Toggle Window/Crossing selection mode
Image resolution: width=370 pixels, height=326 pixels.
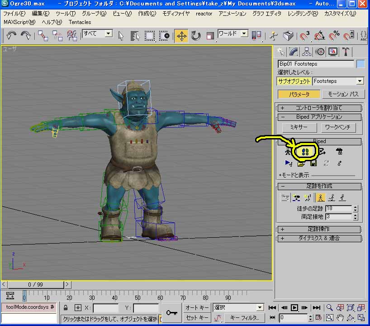coord(164,36)
